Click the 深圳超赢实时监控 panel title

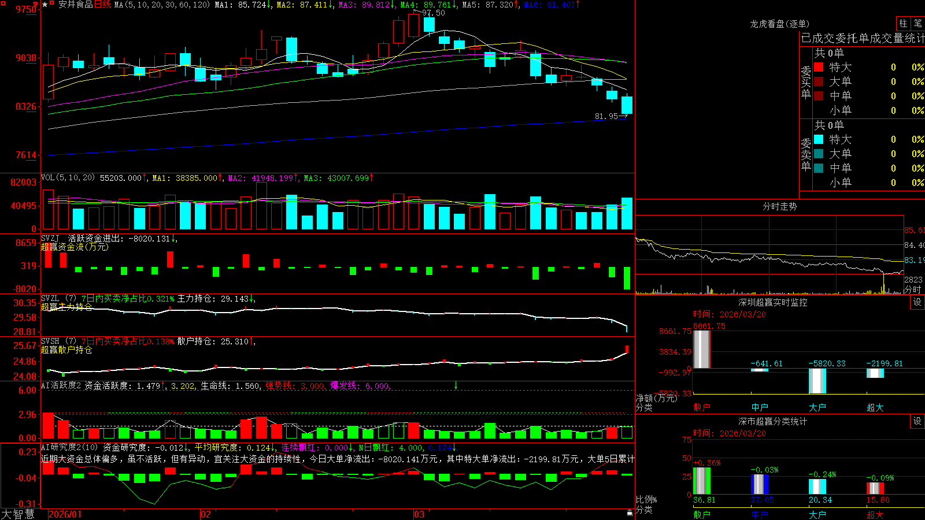(772, 302)
